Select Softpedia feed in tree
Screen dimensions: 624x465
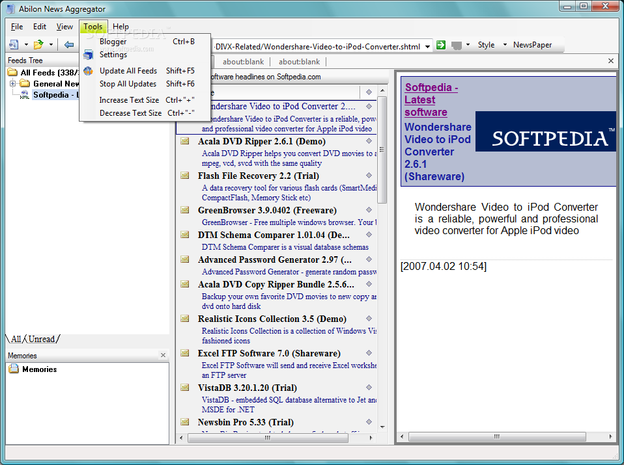(x=55, y=94)
